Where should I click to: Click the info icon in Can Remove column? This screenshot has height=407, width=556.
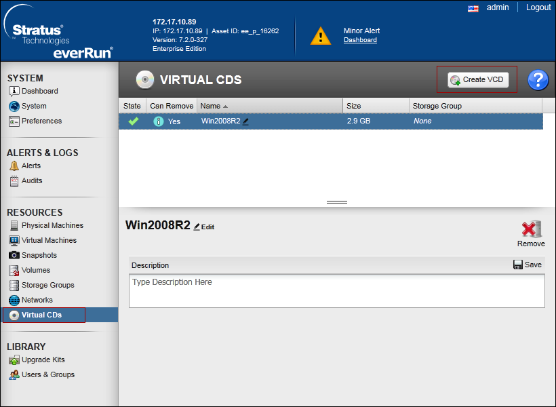159,121
